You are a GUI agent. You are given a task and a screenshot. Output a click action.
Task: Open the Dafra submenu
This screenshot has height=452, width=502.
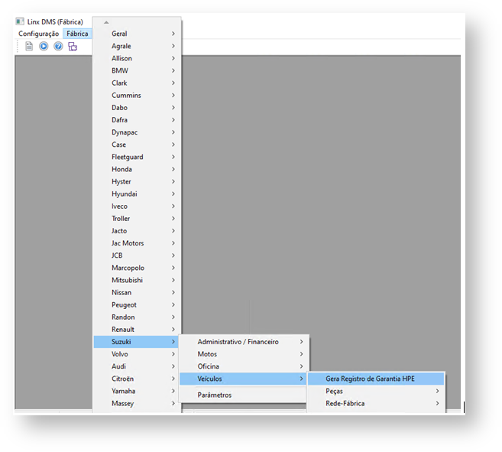[137, 120]
